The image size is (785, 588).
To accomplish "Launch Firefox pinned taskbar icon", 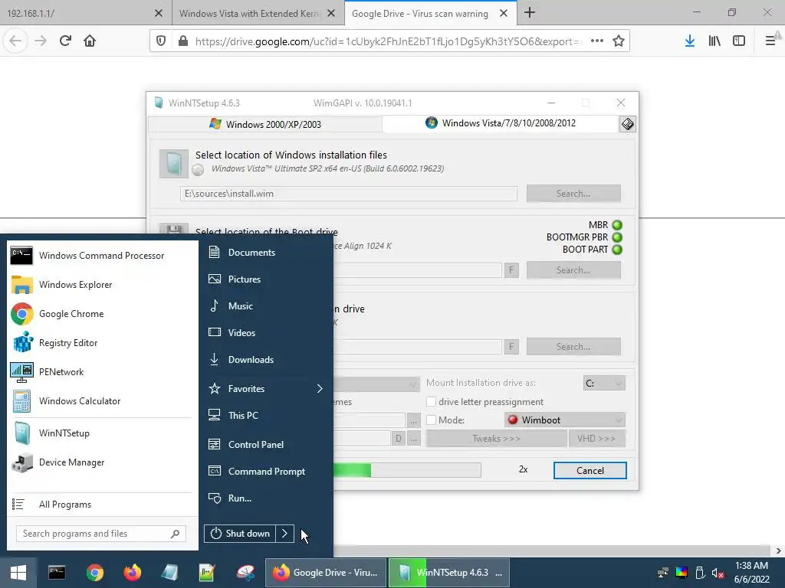I will [132, 573].
